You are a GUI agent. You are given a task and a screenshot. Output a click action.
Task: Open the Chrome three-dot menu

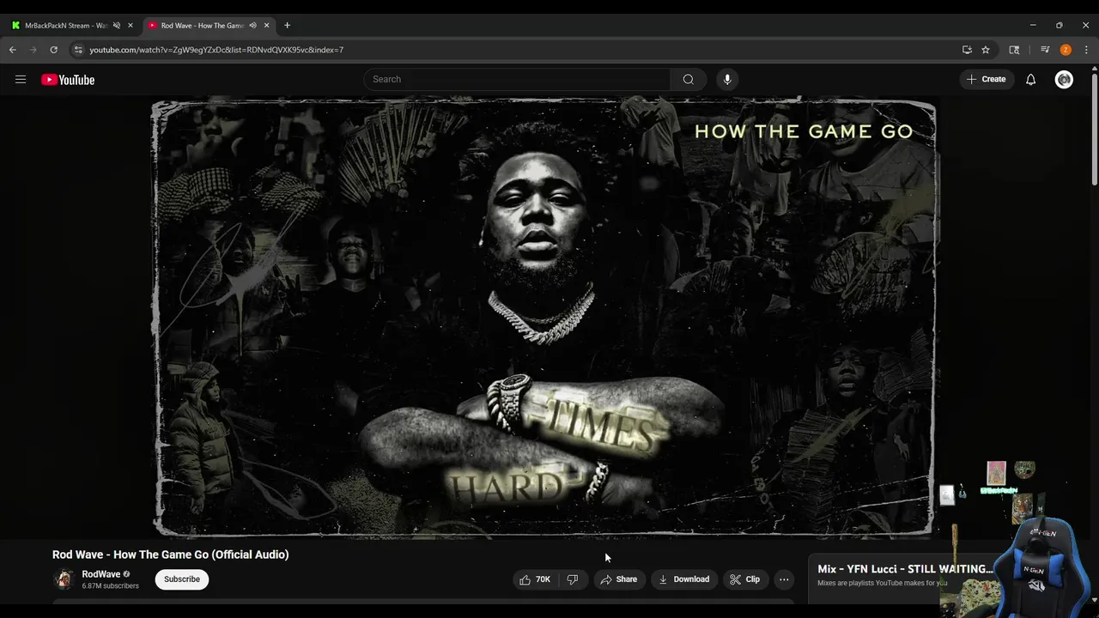[x=1086, y=50]
